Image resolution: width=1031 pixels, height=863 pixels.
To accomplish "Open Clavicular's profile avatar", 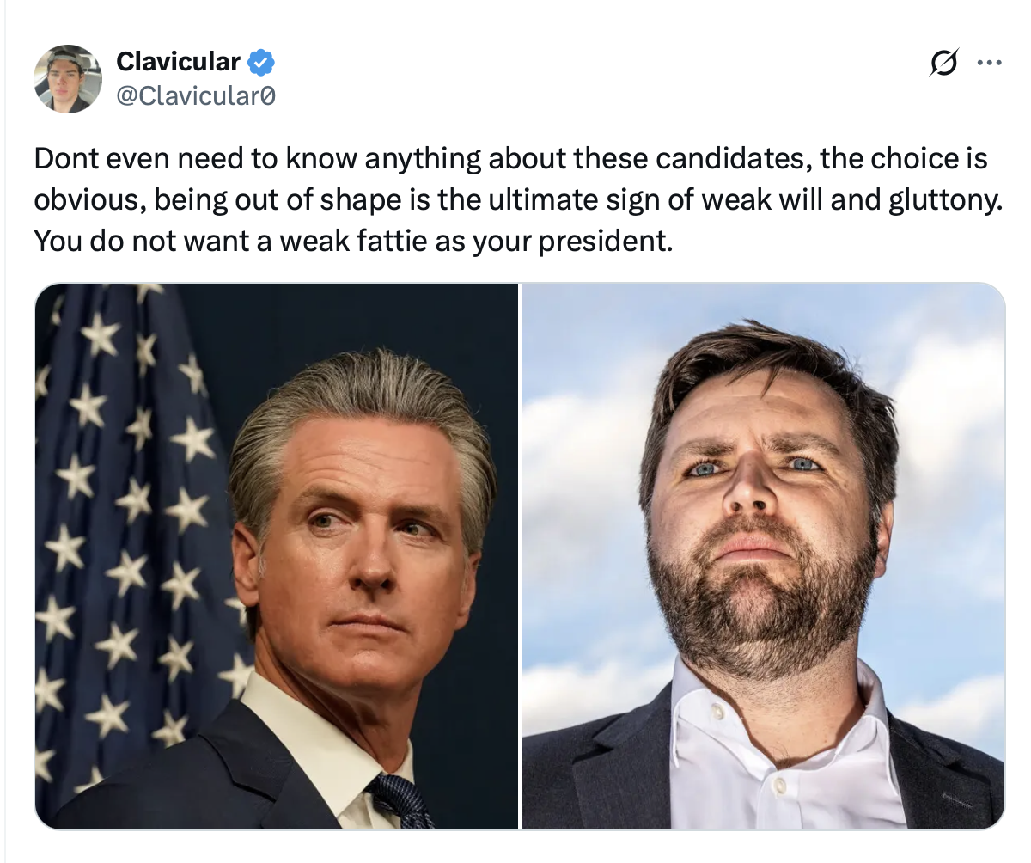I will (x=68, y=79).
